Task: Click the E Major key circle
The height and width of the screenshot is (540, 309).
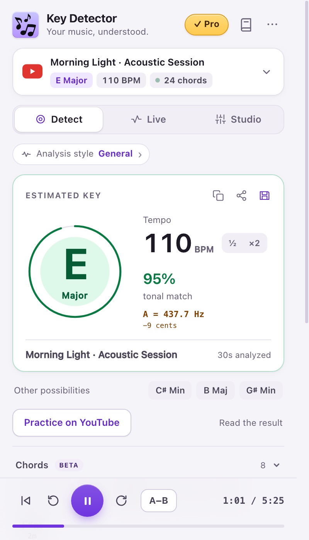Action: coord(75,272)
